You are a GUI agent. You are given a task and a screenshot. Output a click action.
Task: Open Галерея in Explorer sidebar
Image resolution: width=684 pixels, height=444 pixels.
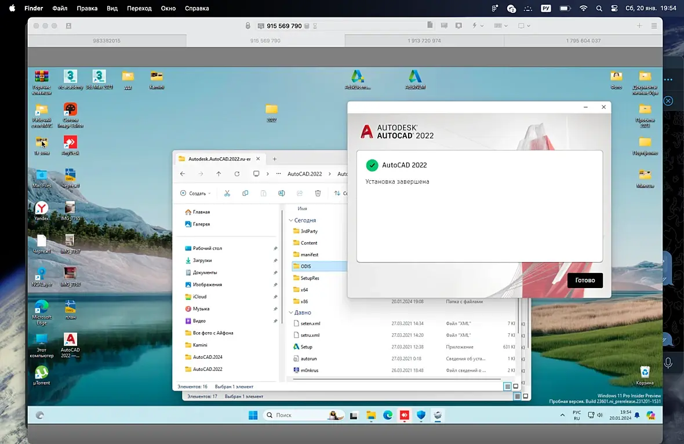[x=197, y=224]
